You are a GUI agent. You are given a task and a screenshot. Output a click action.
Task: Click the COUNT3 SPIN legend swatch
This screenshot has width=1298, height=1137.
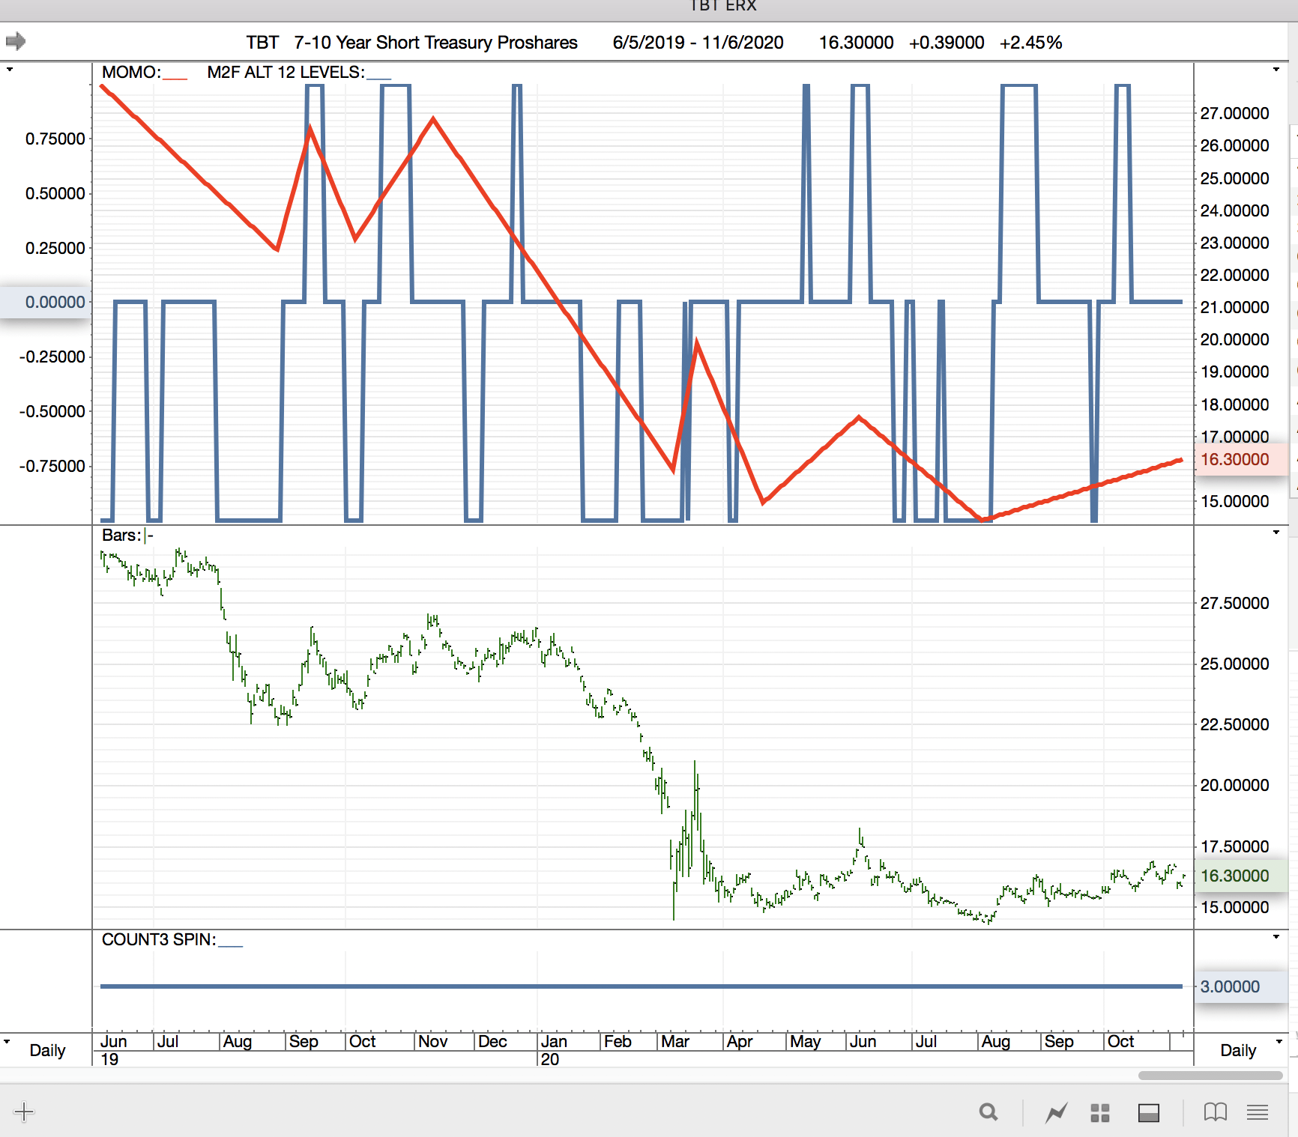pos(231,944)
